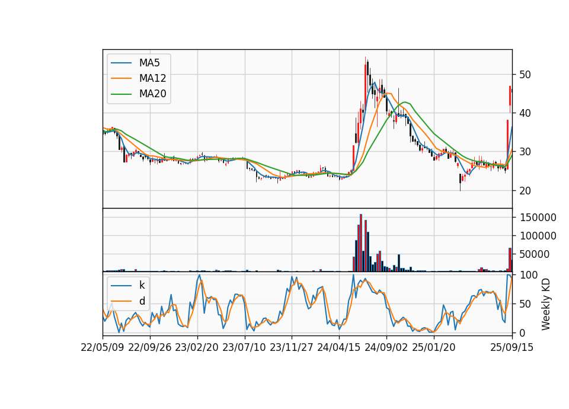Click the MA20 legend label
569x409 pixels.
click(x=152, y=94)
